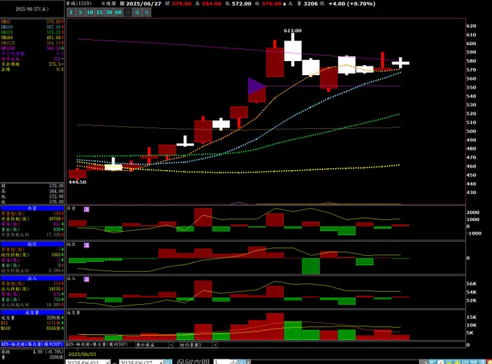The width and height of the screenshot is (492, 364).
Task: Click the purple triangle signal marker on chart
Action: coord(257,86)
